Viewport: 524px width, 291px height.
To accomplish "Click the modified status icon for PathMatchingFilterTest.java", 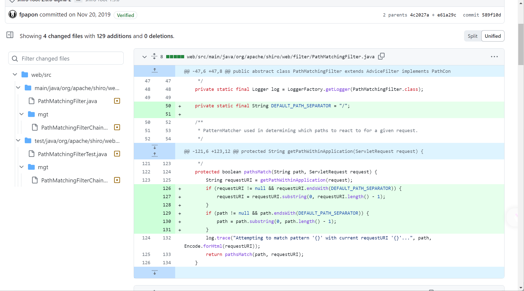I will pyautogui.click(x=117, y=154).
